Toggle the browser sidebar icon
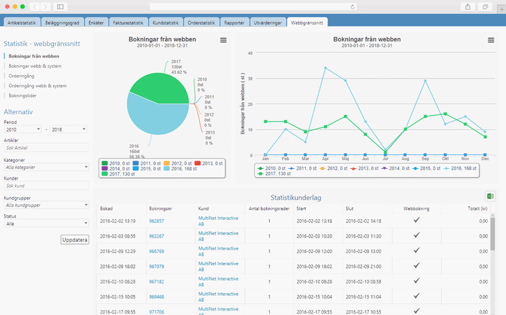 click(60, 7)
